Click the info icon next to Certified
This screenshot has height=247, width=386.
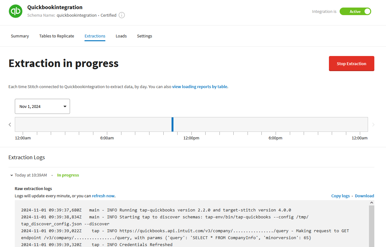pyautogui.click(x=121, y=15)
